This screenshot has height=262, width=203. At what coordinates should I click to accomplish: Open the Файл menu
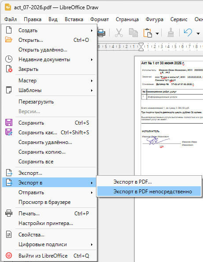click(x=11, y=19)
